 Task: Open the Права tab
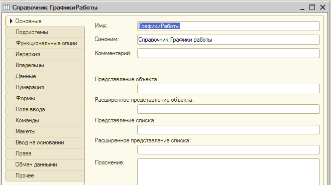pos(45,153)
